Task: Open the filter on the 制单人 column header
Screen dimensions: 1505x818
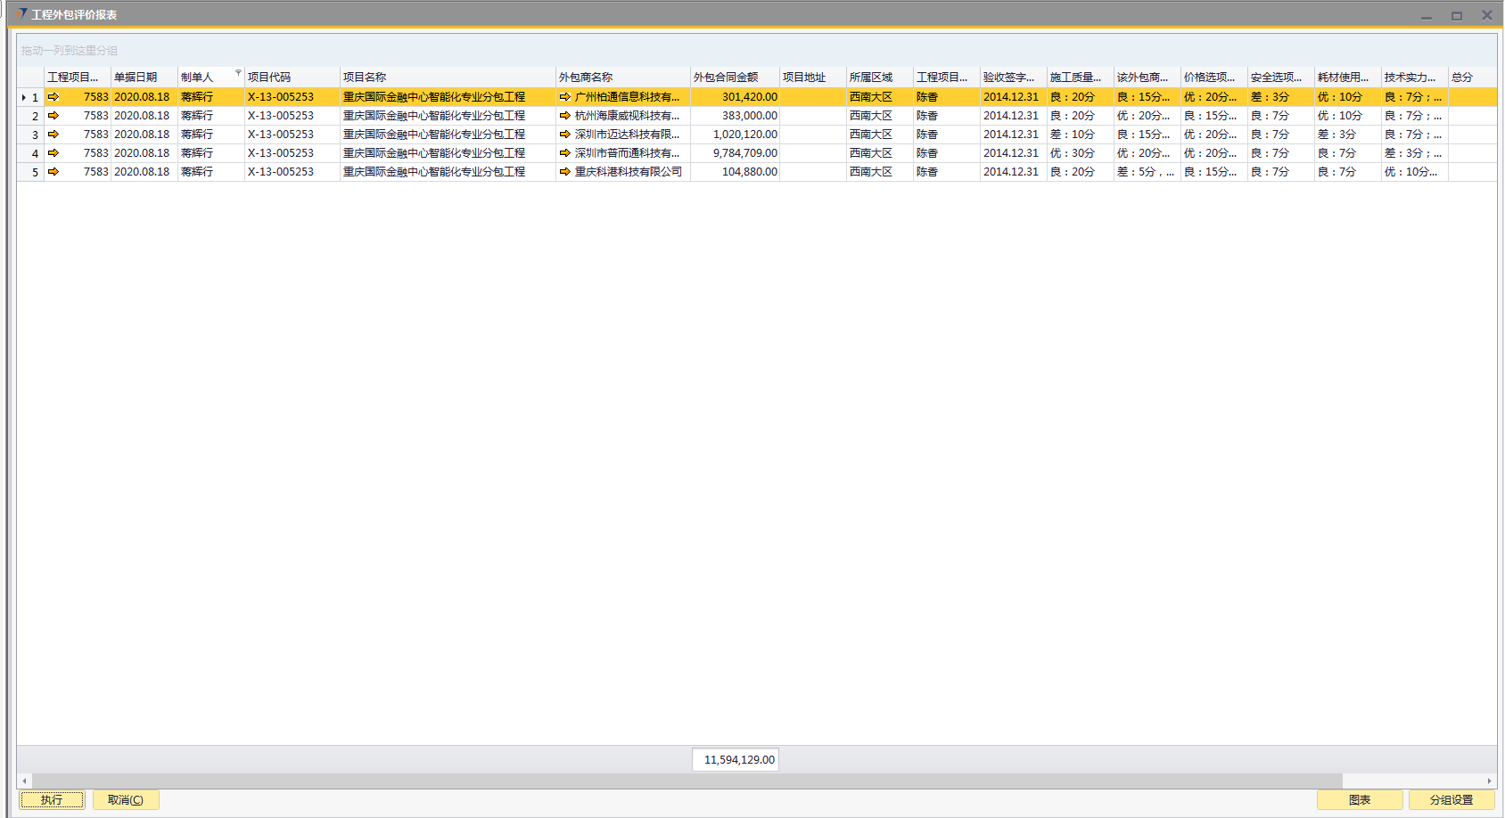Action: 238,73
